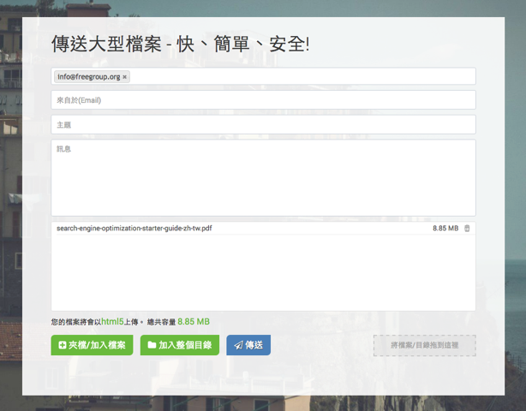
Task: Focus the 來自於(Email) sender field
Action: point(263,100)
